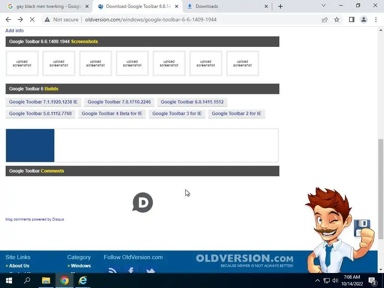Open Google Toolbar 5.0.1112.7760 build
Screen dimensions: 384x288
pos(40,114)
